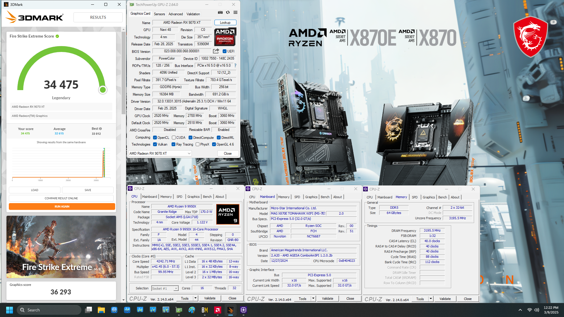
Task: Open Graphics tab in CPU-Z Memory window
Action: click(429, 197)
